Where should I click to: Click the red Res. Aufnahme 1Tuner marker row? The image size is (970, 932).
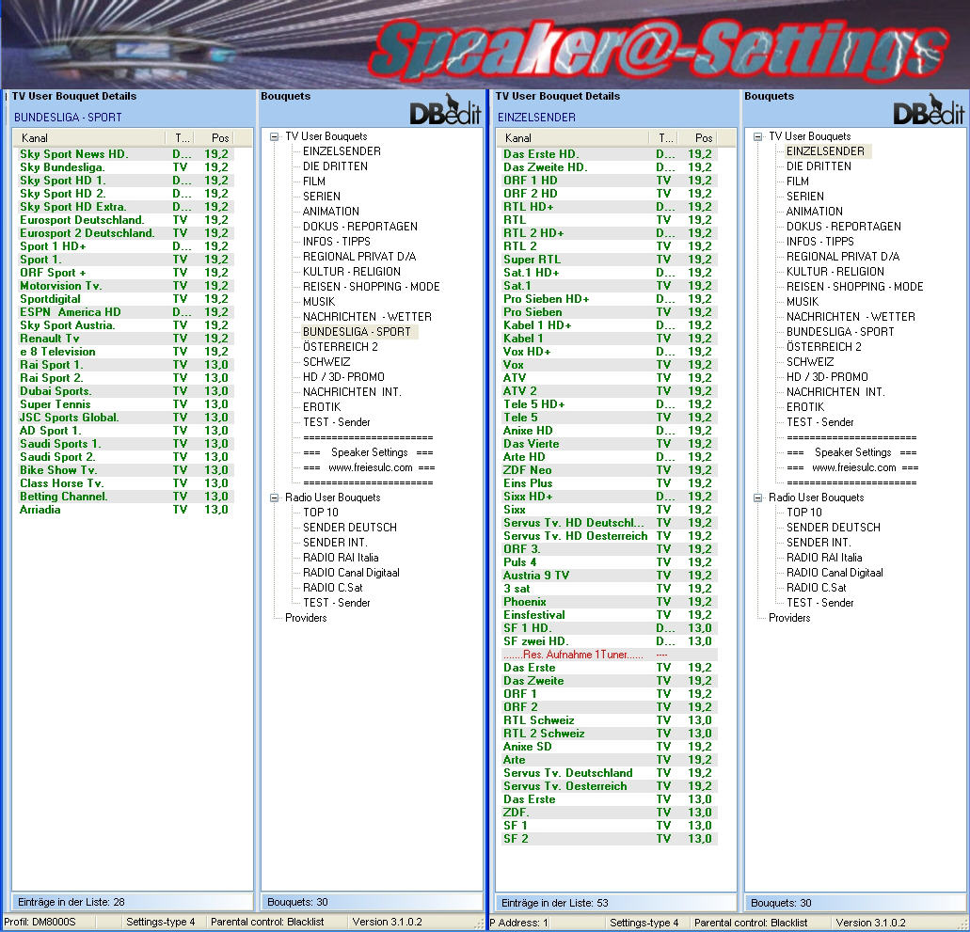click(608, 655)
